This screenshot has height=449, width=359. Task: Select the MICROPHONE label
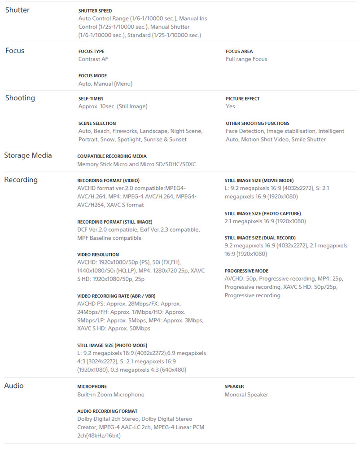click(92, 387)
